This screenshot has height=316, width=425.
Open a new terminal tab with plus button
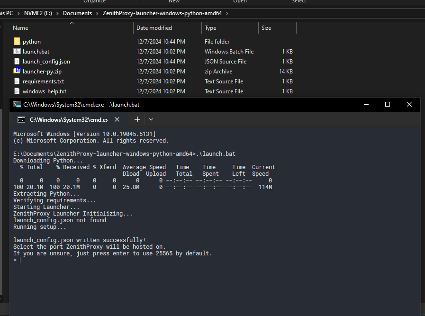pyautogui.click(x=137, y=119)
